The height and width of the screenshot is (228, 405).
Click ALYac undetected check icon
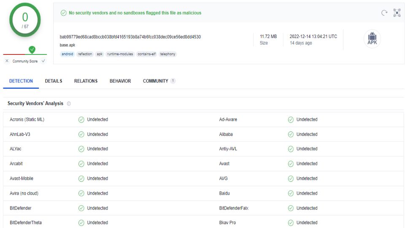(x=81, y=149)
